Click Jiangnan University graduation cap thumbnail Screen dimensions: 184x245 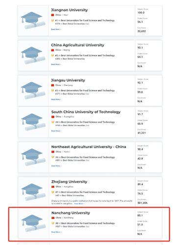[x=33, y=21]
